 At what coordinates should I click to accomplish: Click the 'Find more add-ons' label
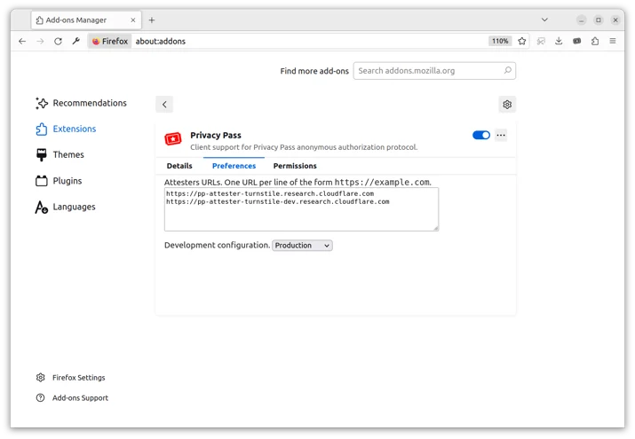314,71
